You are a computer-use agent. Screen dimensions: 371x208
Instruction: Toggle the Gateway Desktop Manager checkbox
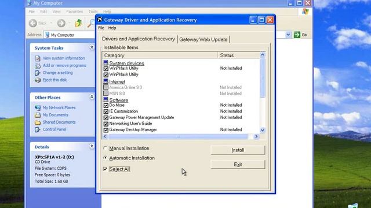106,130
